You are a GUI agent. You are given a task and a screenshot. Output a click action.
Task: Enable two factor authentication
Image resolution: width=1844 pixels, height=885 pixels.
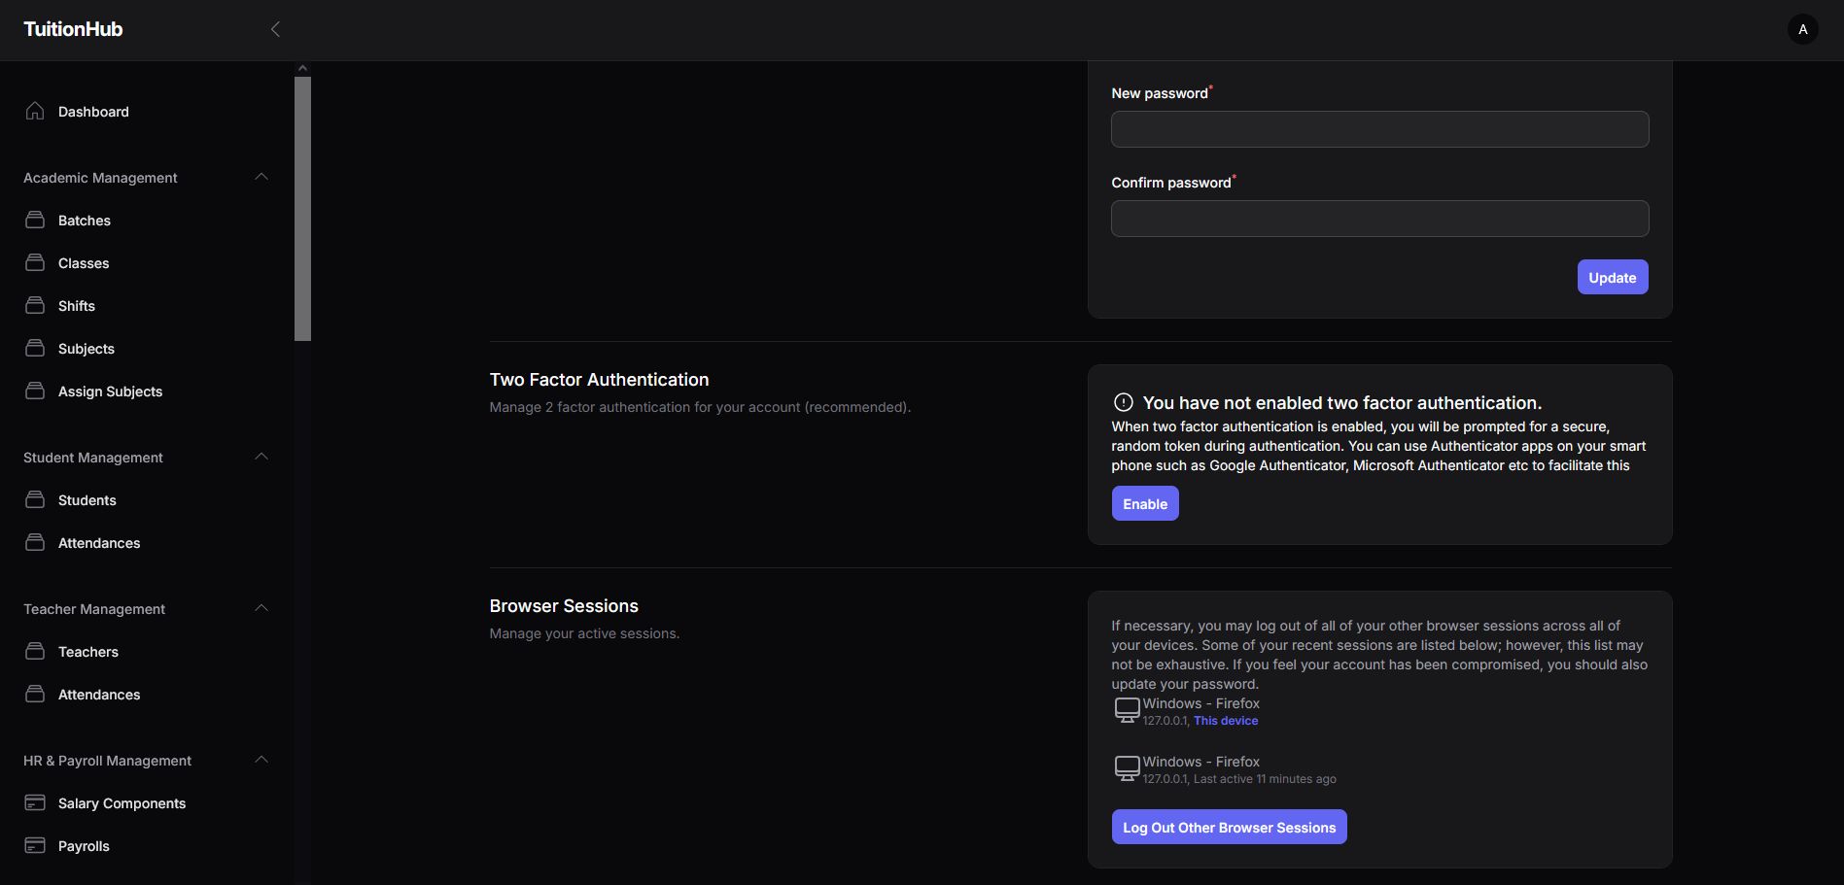point(1144,504)
